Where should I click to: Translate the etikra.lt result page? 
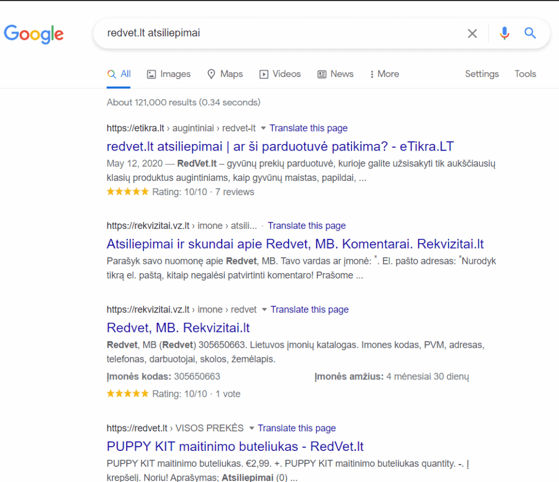(308, 128)
